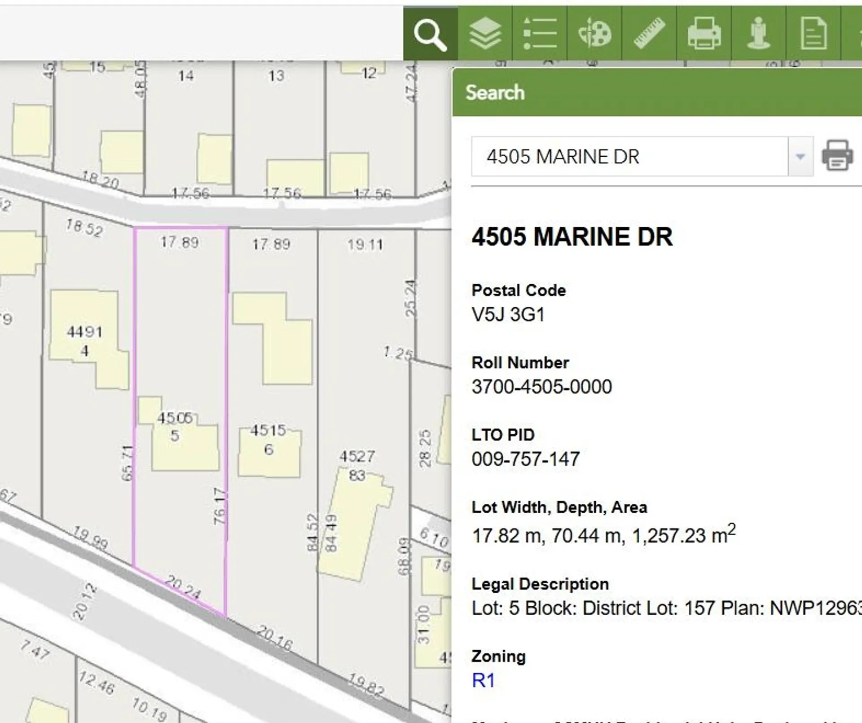Click the Roll Number value text

542,386
